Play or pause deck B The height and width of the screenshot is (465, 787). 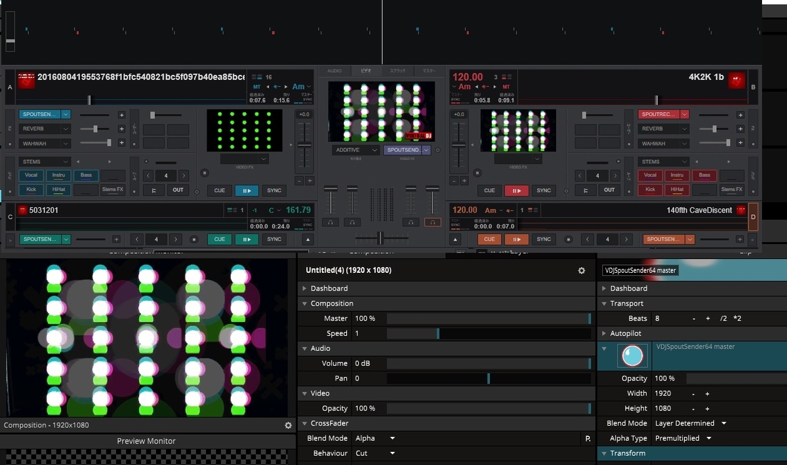516,190
